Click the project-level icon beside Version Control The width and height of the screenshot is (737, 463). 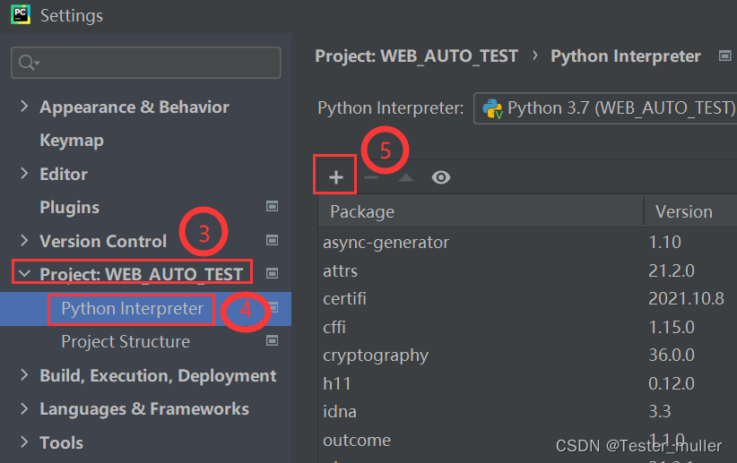(273, 241)
